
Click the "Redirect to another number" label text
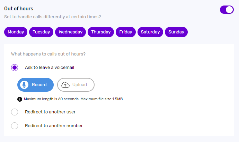click(x=54, y=126)
